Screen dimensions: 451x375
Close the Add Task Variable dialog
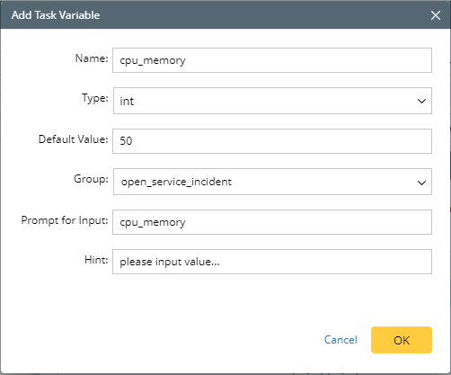point(436,15)
